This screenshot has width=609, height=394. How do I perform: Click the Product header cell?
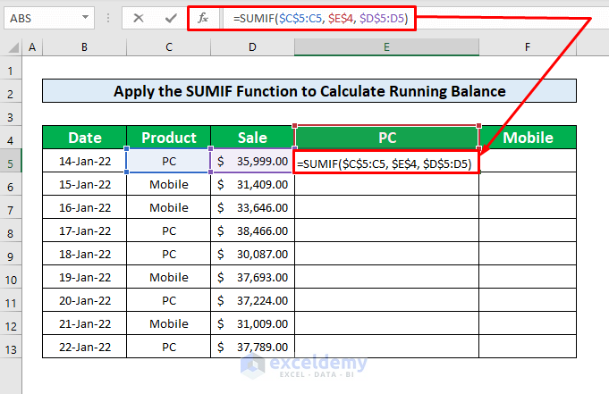point(168,138)
